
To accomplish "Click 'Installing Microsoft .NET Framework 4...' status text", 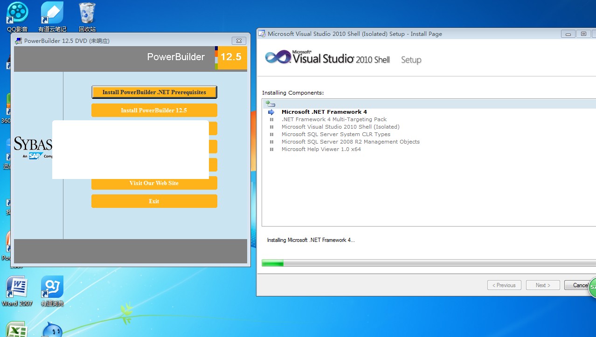I will tap(311, 240).
